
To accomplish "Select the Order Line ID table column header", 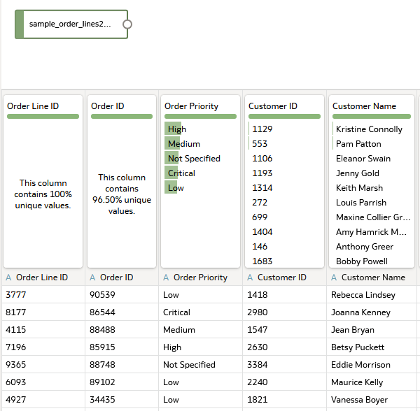I will (43, 277).
